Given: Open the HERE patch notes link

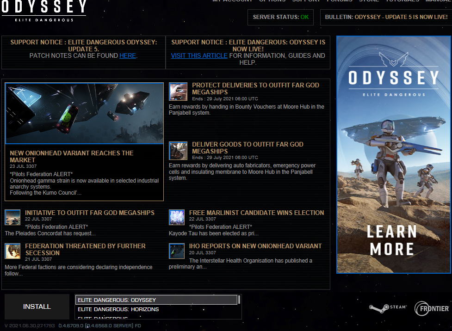Looking at the screenshot, I should (x=128, y=55).
